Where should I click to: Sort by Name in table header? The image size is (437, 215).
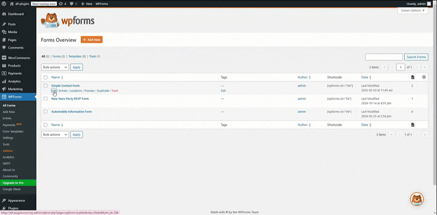[x=57, y=77]
